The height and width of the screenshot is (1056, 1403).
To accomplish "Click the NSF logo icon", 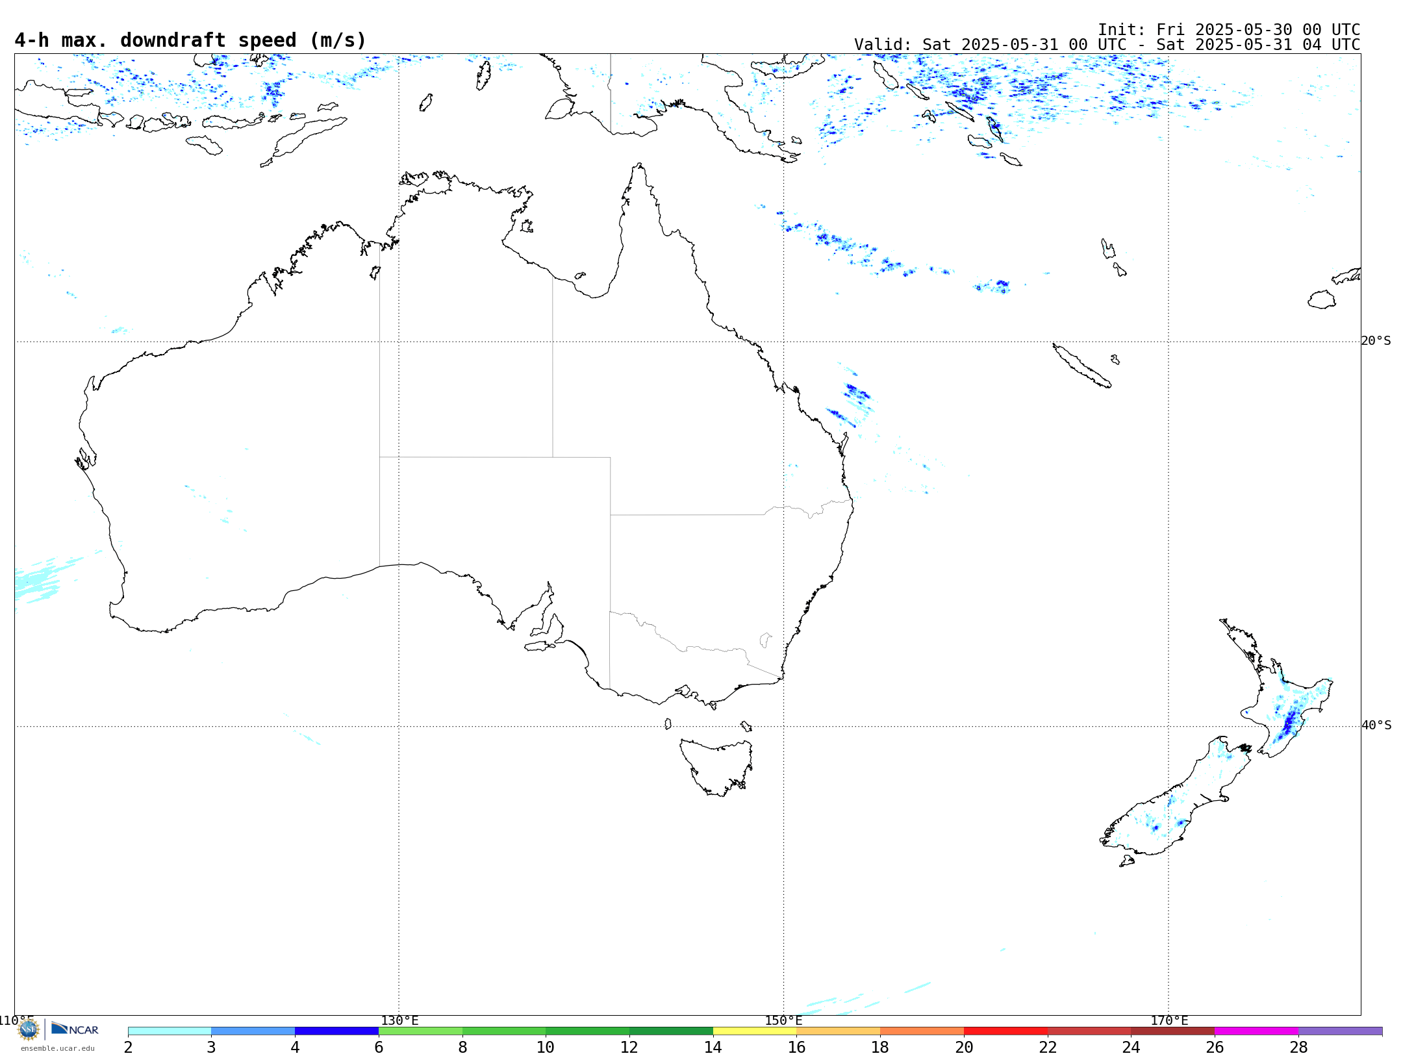I will tap(29, 1029).
